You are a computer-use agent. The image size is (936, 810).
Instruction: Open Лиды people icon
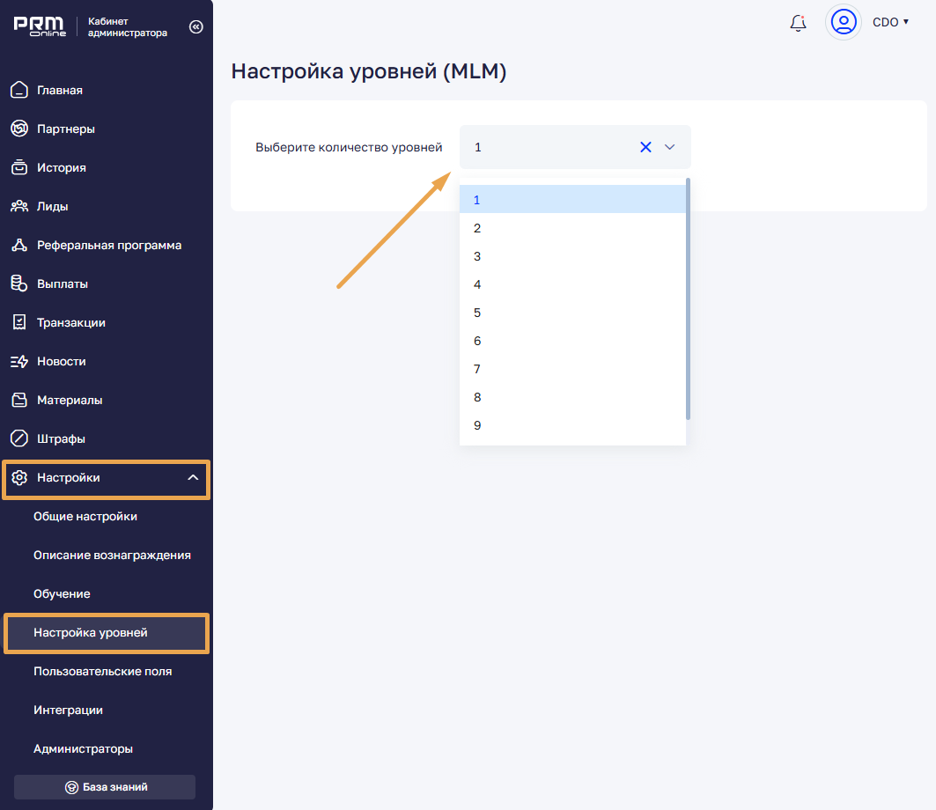coord(19,206)
